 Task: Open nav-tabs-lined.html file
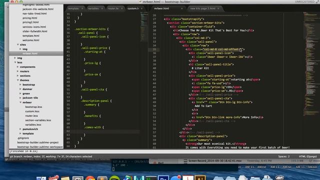tap(34, 13)
